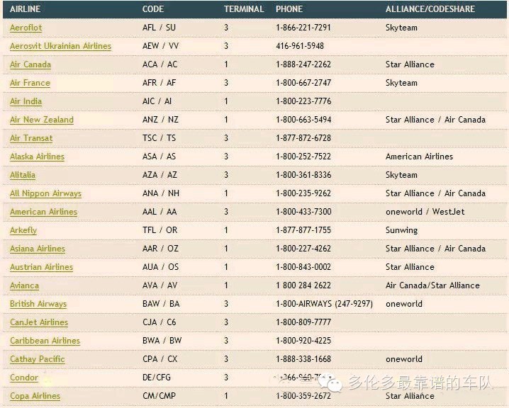Select phone number 416-961-5948
Viewport: 509px width, 408px height.
(x=300, y=46)
